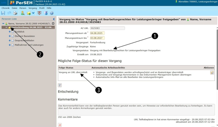Collapse the Fortschreibung tree node
This screenshot has height=127, width=218.
click(6, 27)
